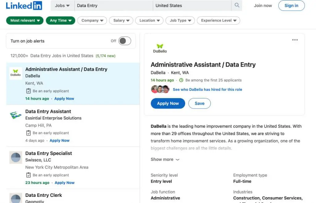Viewport: 316px width, 203px height.
Task: Click Essintial Enterprise Solutions company logo
Action: coord(15,115)
